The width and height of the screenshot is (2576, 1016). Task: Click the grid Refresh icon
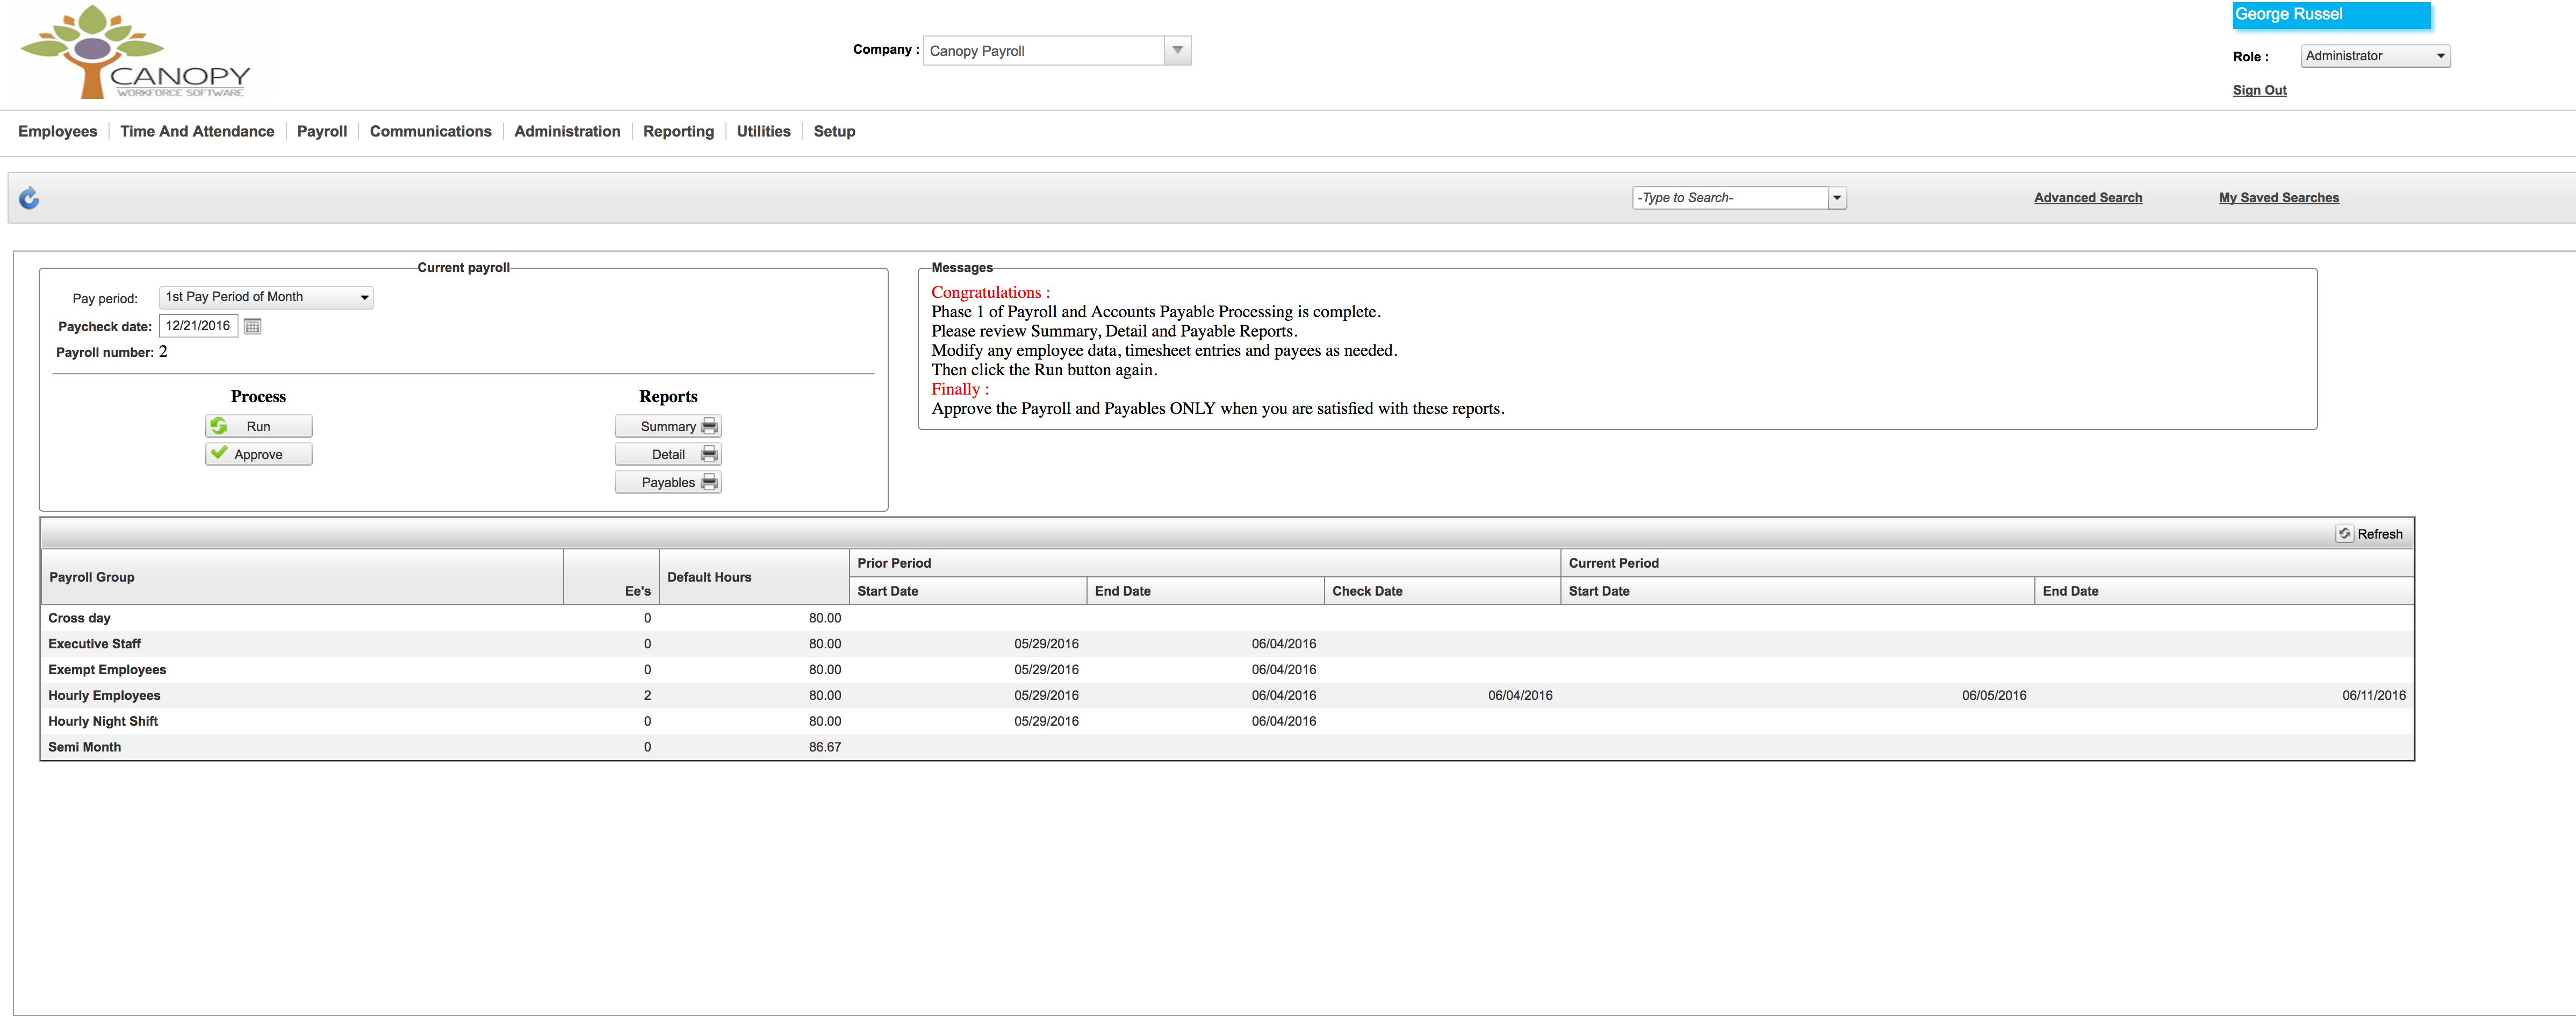pyautogui.click(x=2344, y=534)
